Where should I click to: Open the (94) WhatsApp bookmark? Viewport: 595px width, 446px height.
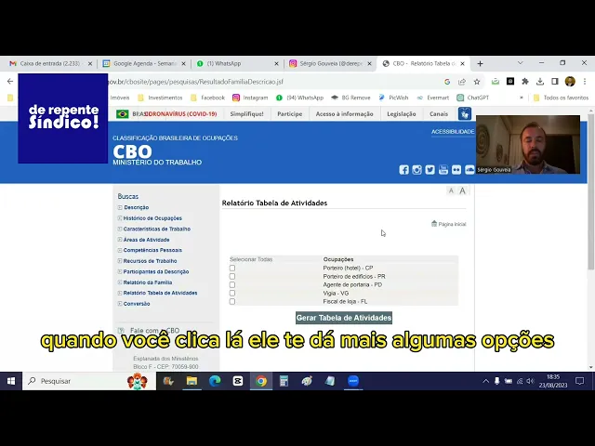coord(299,98)
